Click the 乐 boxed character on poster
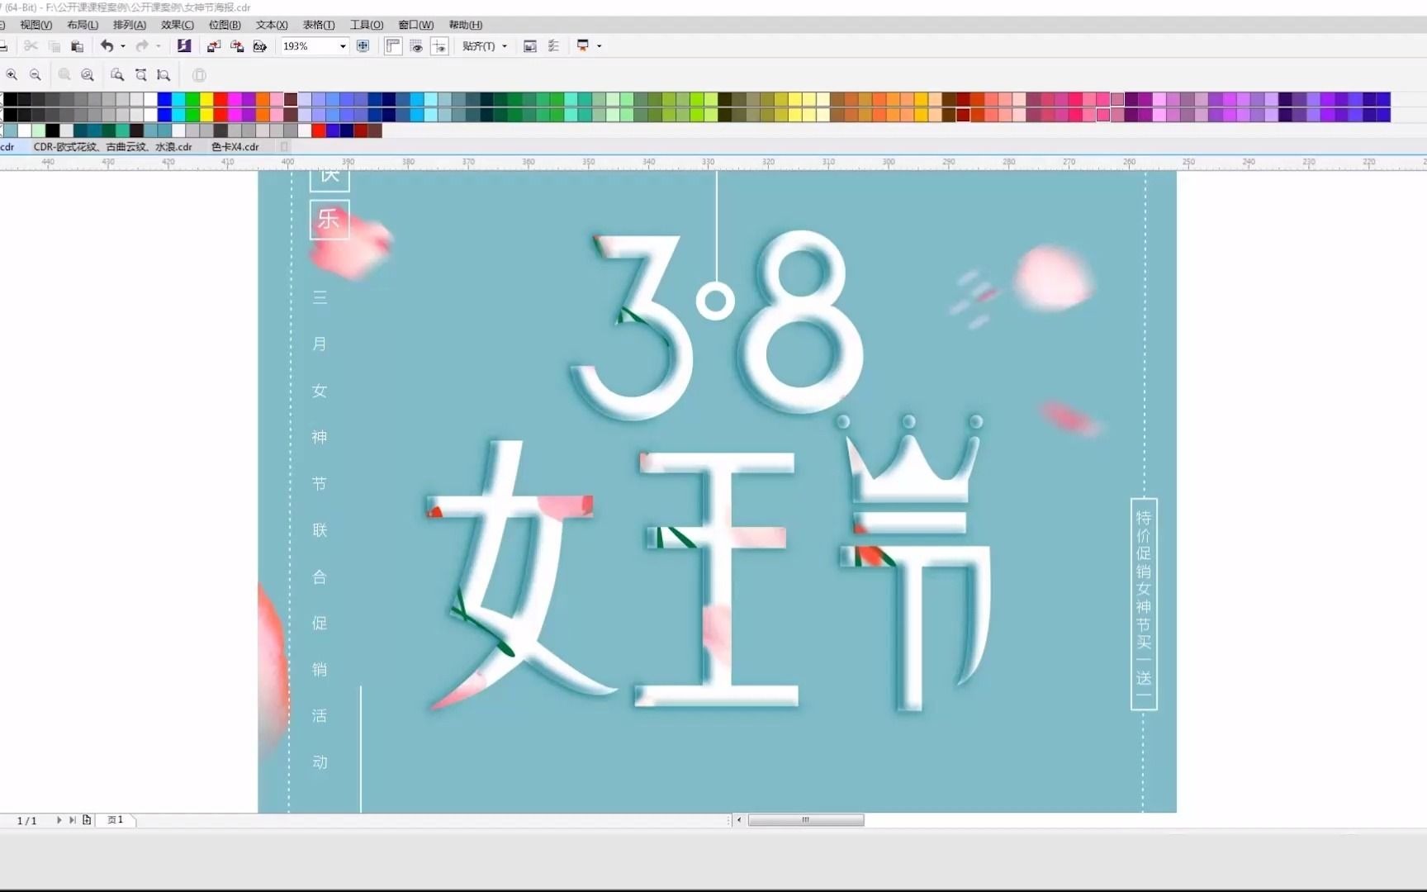1427x892 pixels. click(x=329, y=220)
